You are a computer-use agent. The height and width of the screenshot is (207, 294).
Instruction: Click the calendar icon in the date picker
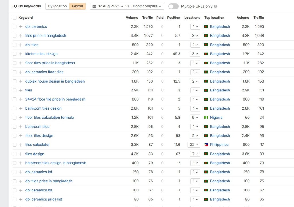pyautogui.click(x=94, y=6)
